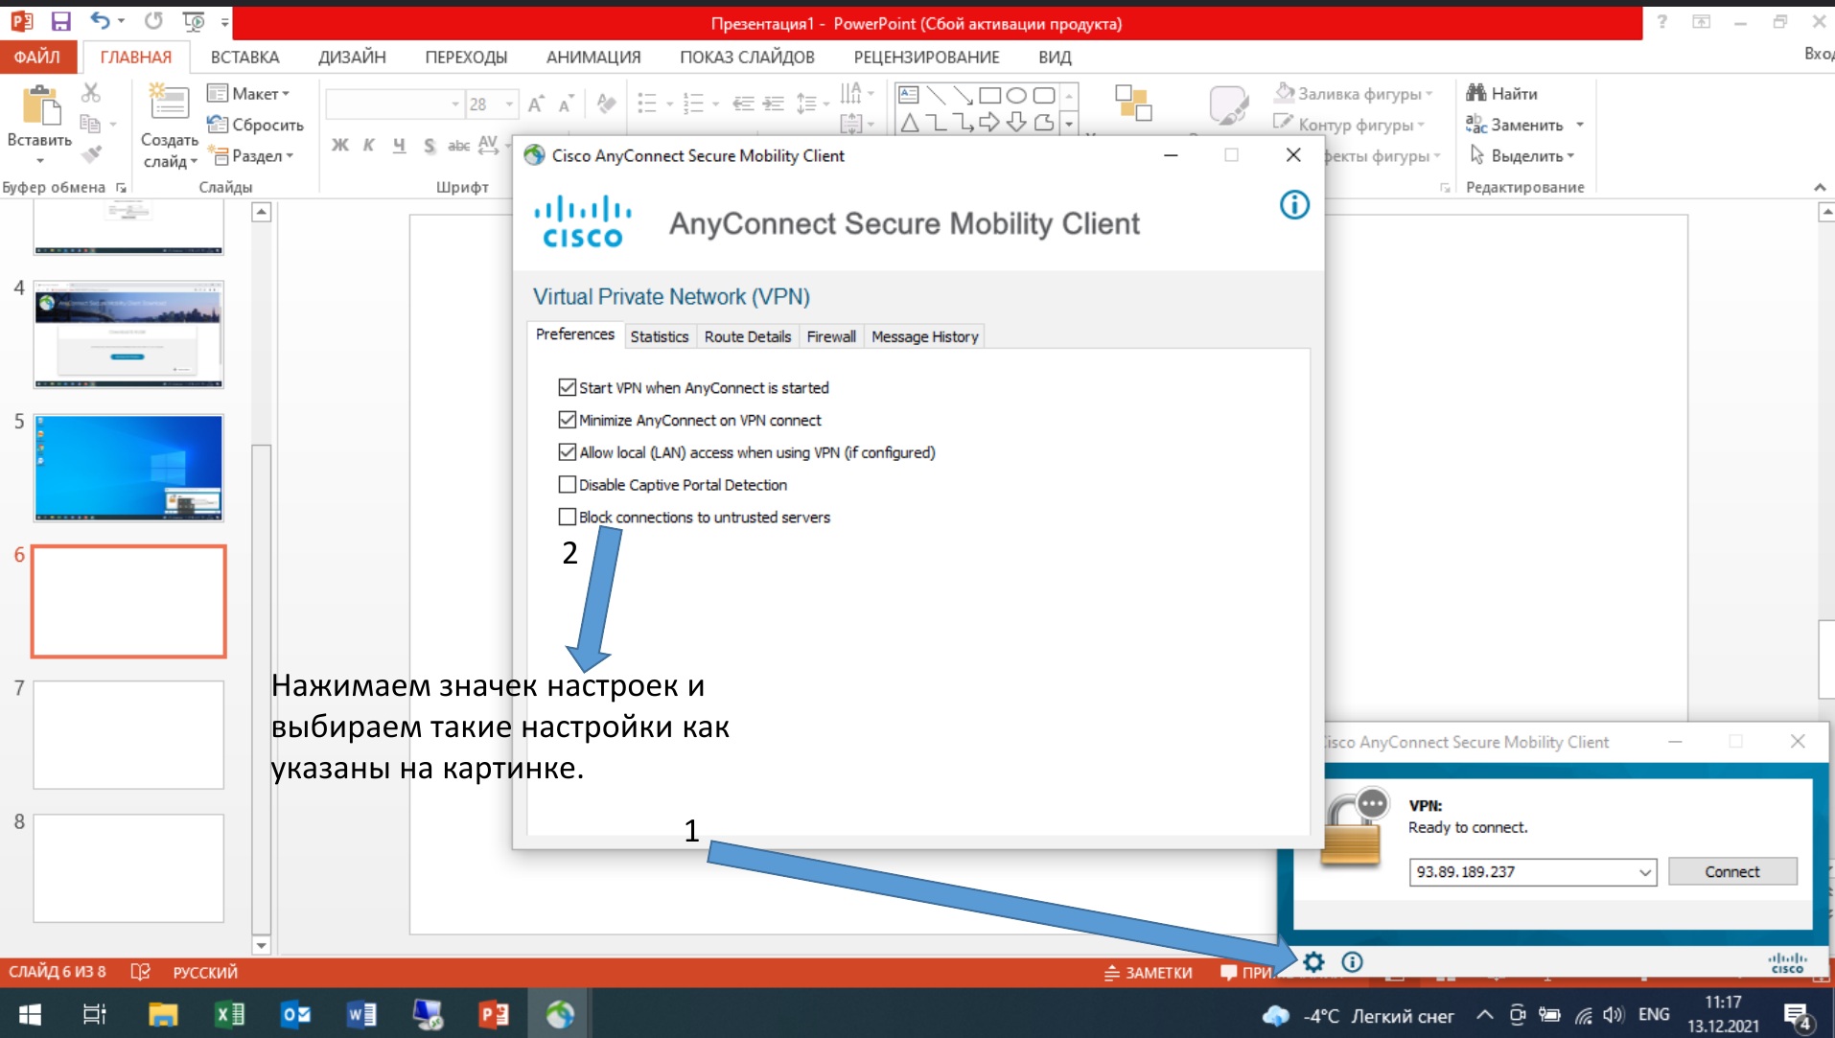This screenshot has height=1038, width=1835.
Task: Uncheck Start VPN when AnyConnect is started
Action: coord(568,387)
